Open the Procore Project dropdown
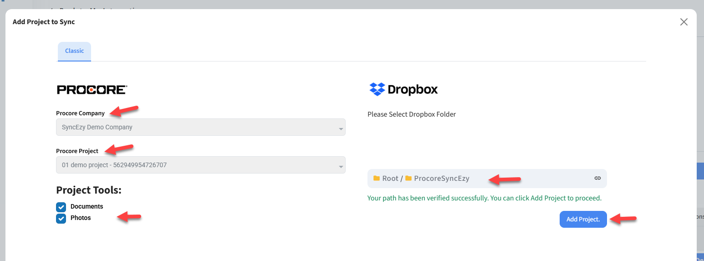The height and width of the screenshot is (261, 704). point(200,165)
